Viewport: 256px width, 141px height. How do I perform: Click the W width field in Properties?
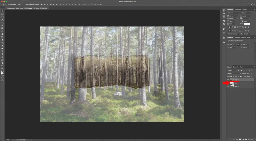(x=233, y=45)
